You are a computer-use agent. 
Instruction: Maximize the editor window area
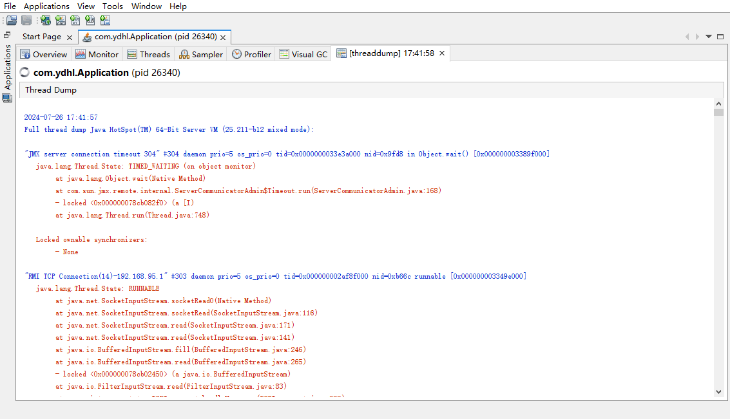721,37
